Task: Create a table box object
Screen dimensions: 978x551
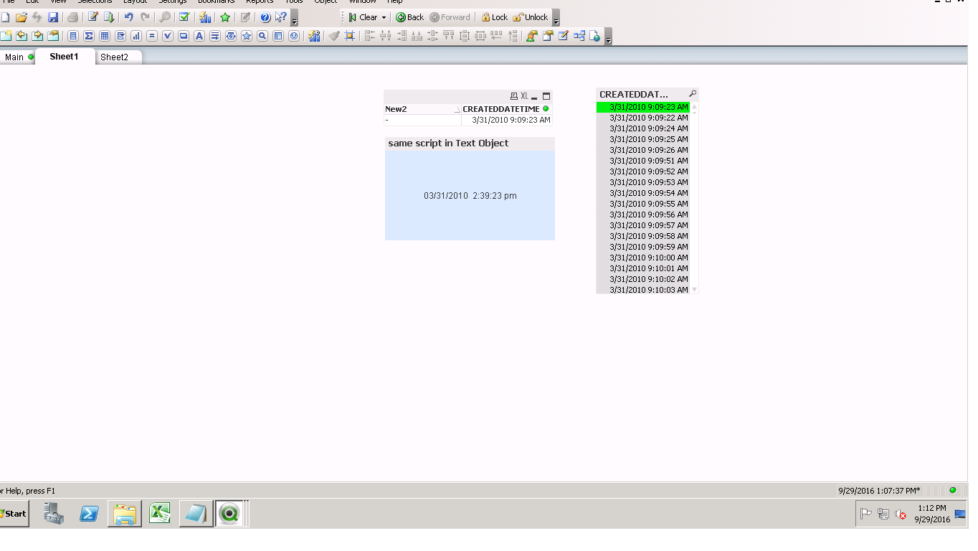Action: (x=105, y=36)
